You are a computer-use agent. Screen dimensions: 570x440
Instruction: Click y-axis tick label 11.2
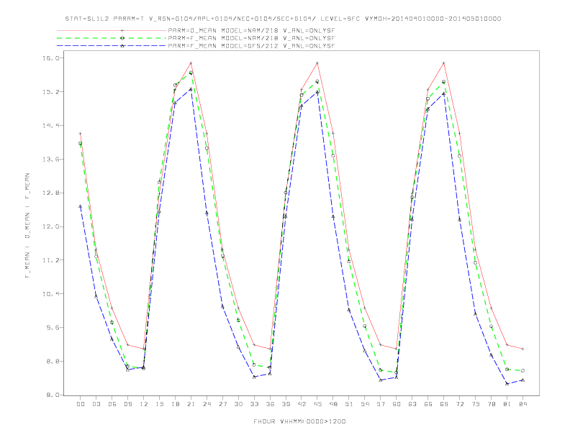click(52, 260)
